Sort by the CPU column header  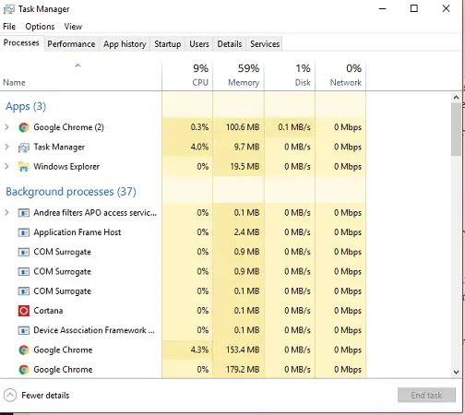coord(187,76)
